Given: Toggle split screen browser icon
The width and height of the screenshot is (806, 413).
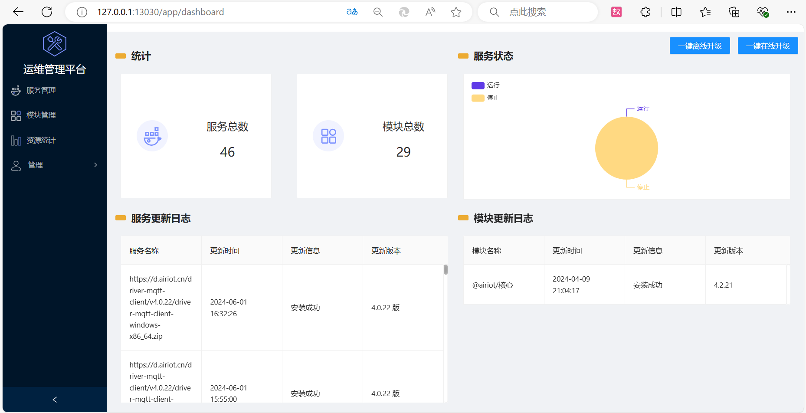Looking at the screenshot, I should pos(676,12).
